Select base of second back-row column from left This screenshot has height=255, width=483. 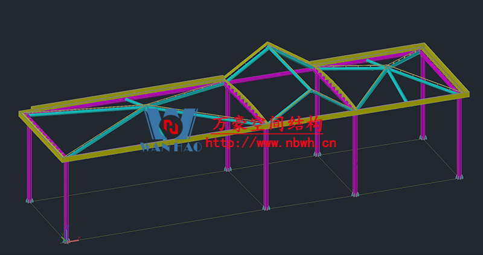(x=228, y=169)
